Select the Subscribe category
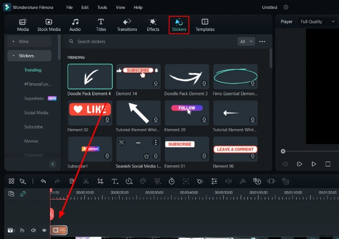This screenshot has height=239, width=339. 33,127
